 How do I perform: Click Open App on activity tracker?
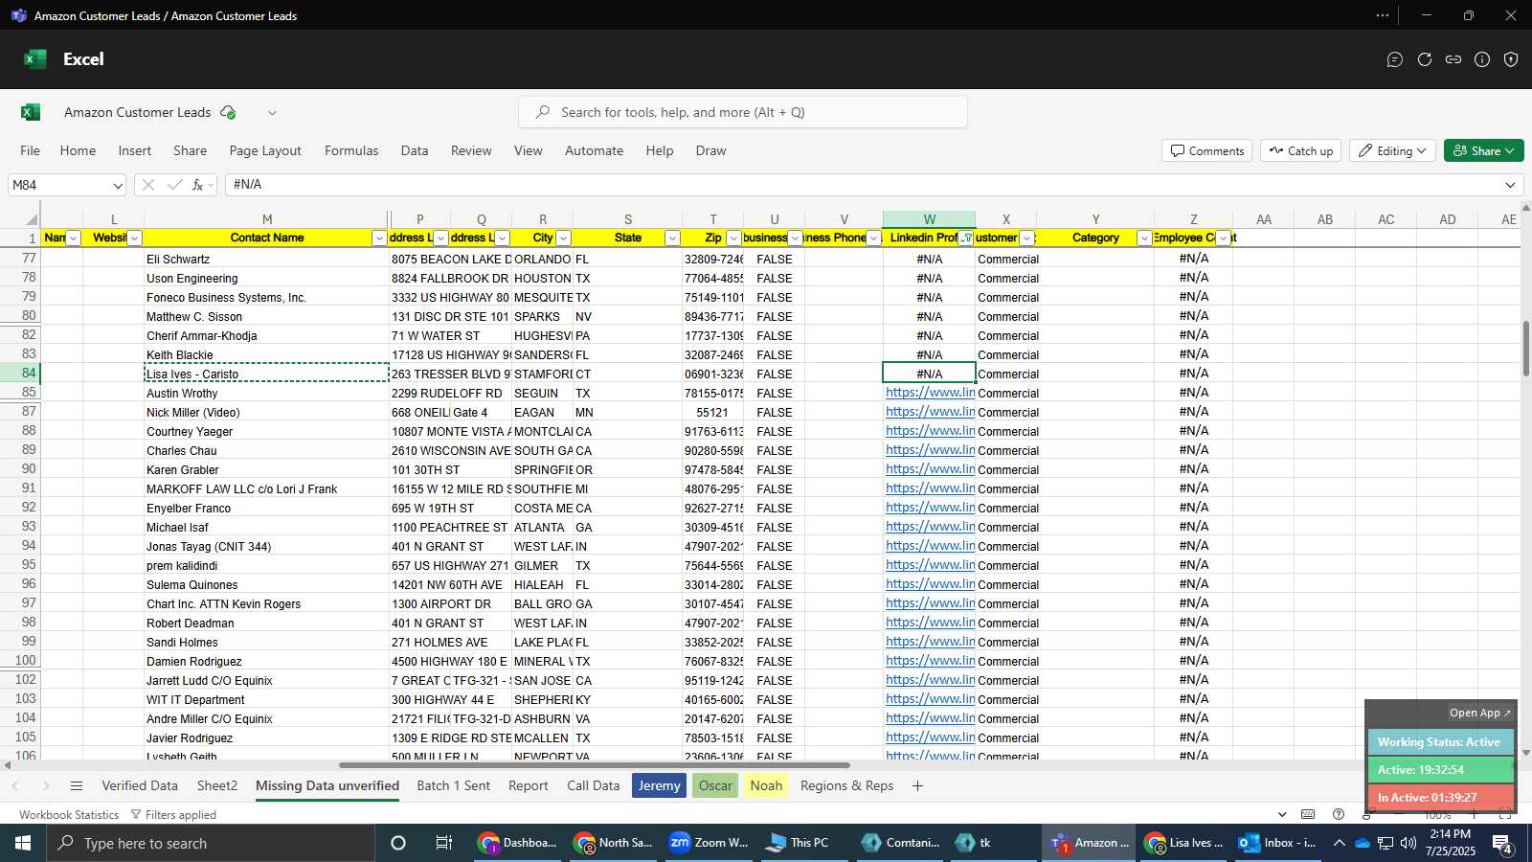coord(1479,714)
